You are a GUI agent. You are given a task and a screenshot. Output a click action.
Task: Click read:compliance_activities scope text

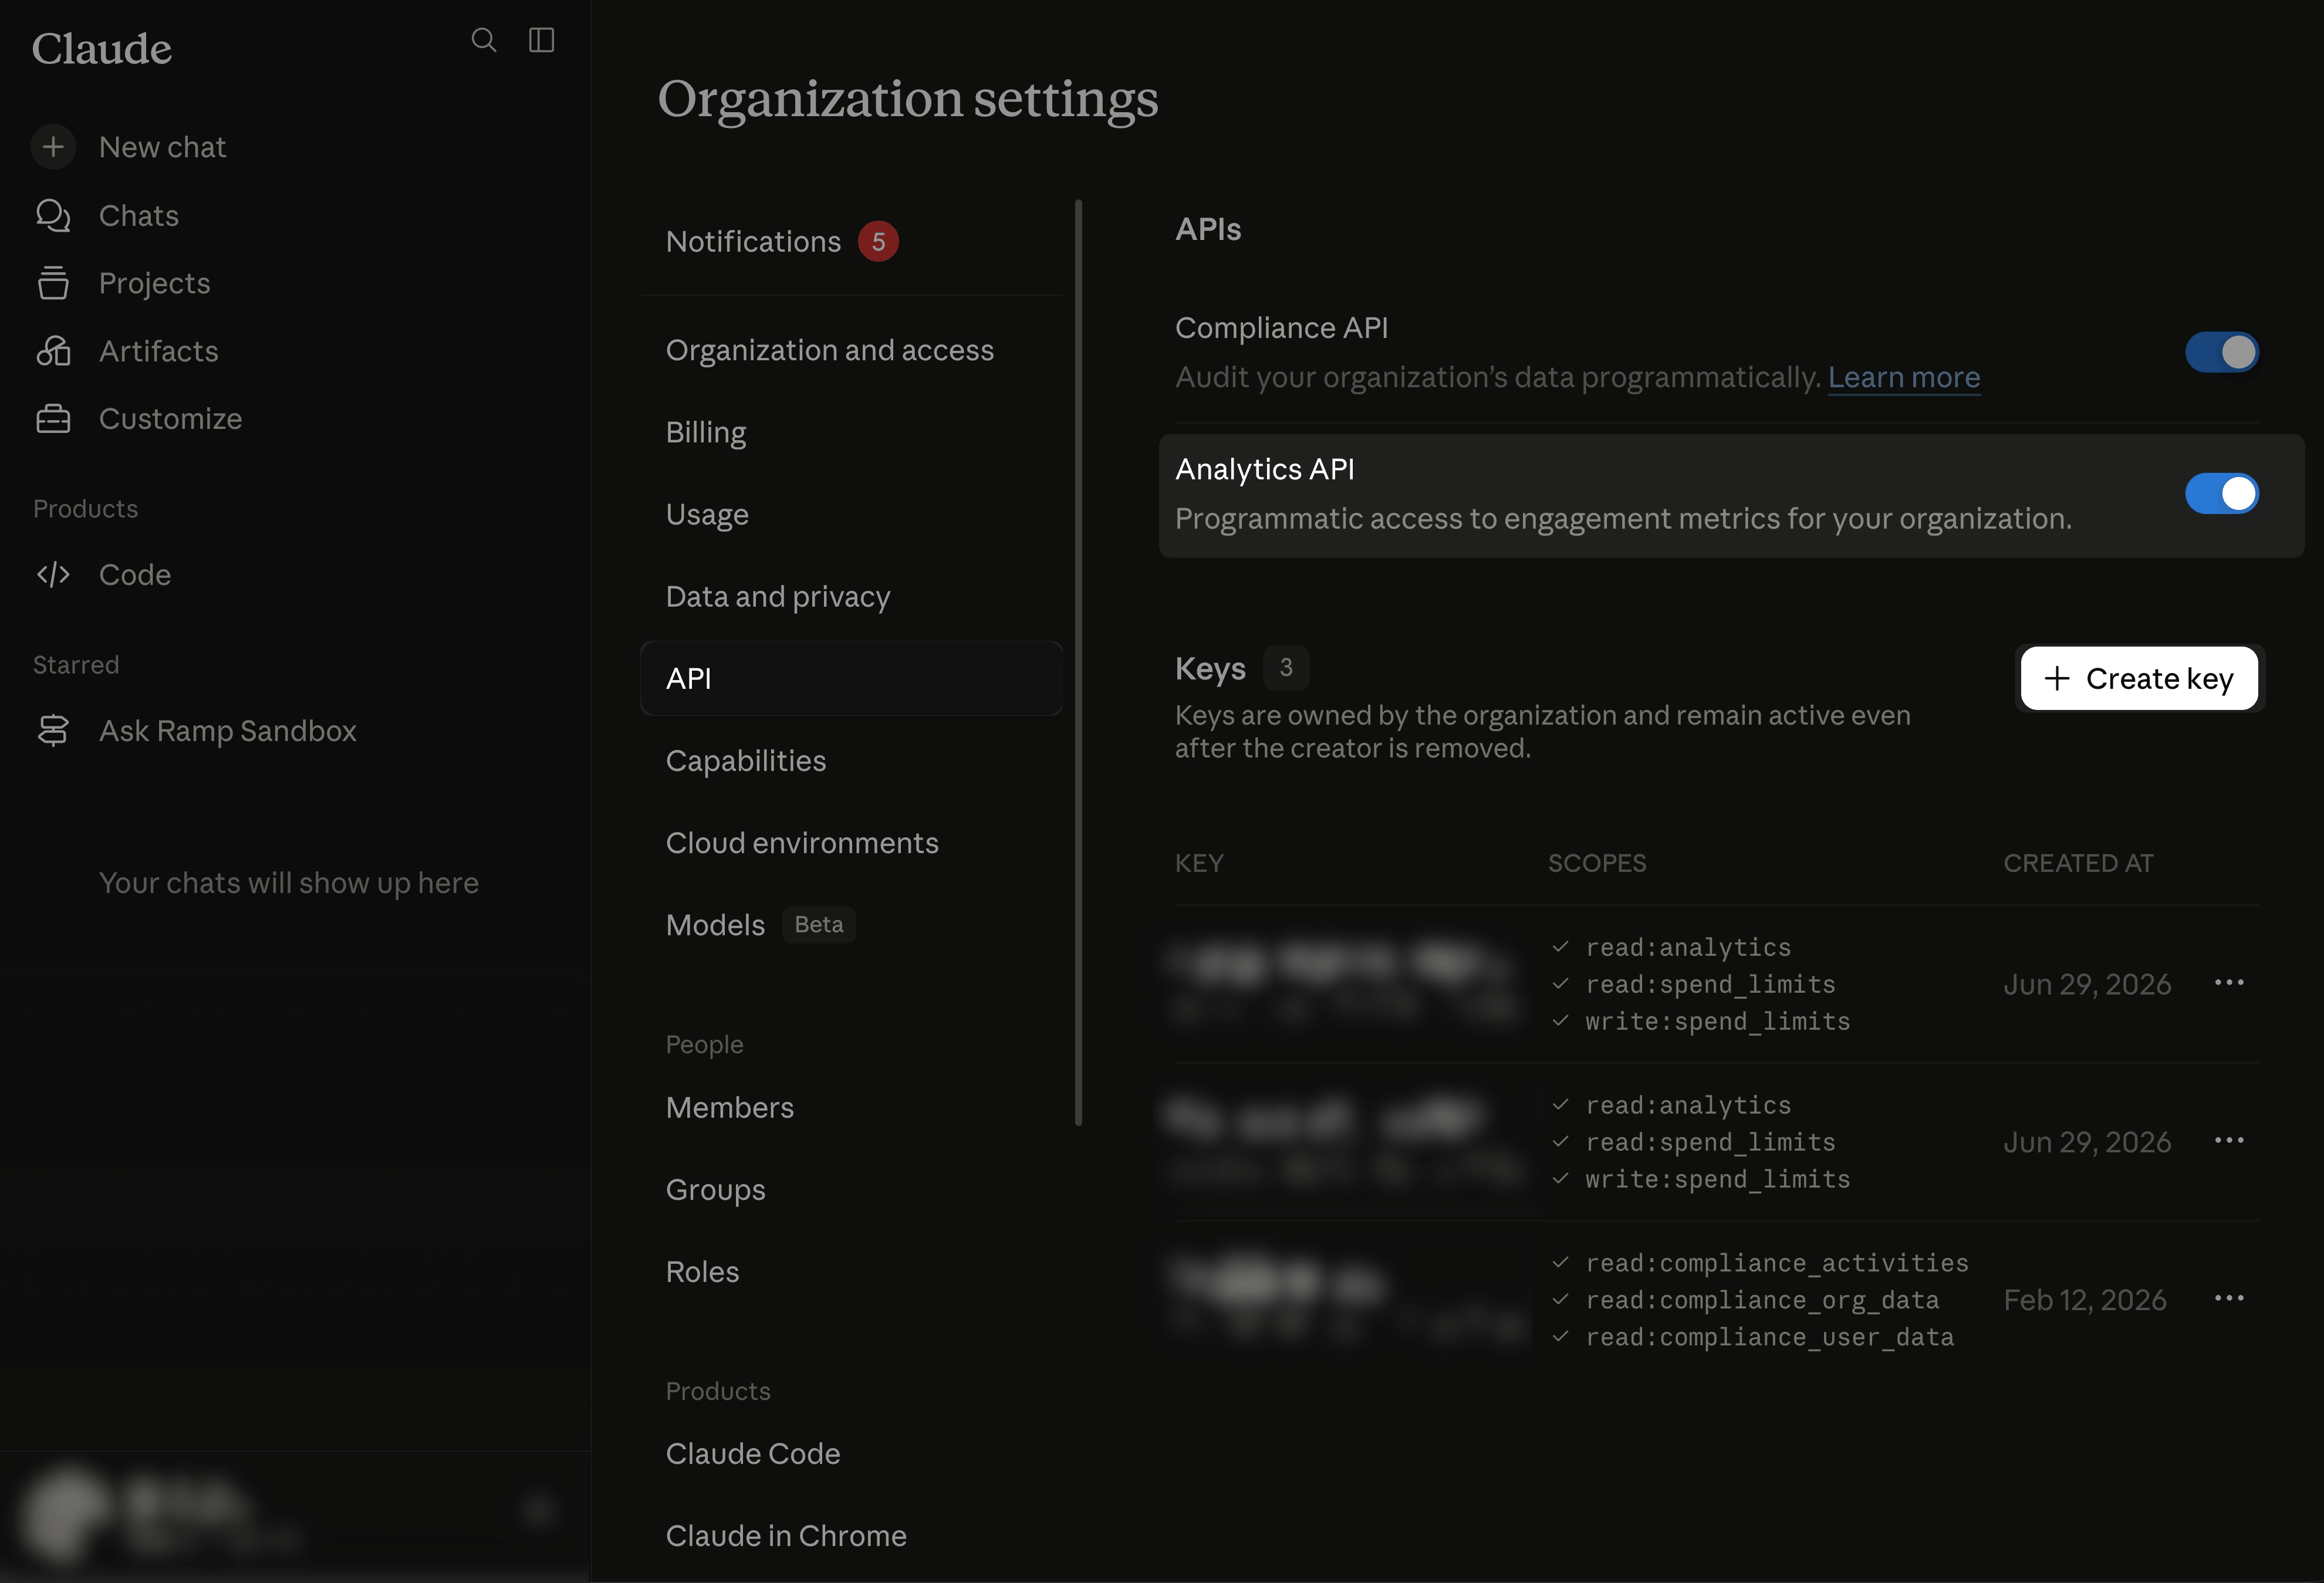click(1777, 1263)
